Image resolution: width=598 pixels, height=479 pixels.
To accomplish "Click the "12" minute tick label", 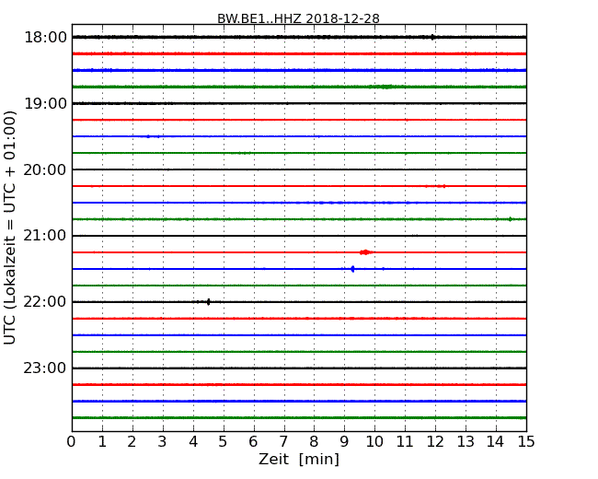I will 435,442.
